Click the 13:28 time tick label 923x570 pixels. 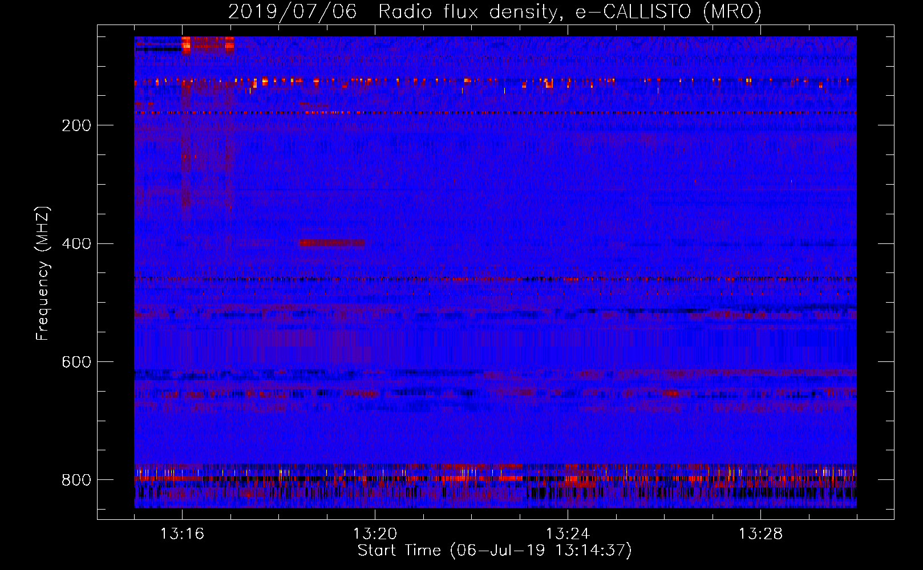tap(760, 534)
